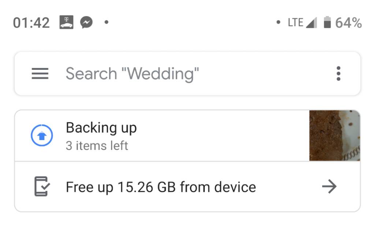Screen dimensions: 375x227
Task: Tap the LTE signal strength indicator
Action: 302,22
